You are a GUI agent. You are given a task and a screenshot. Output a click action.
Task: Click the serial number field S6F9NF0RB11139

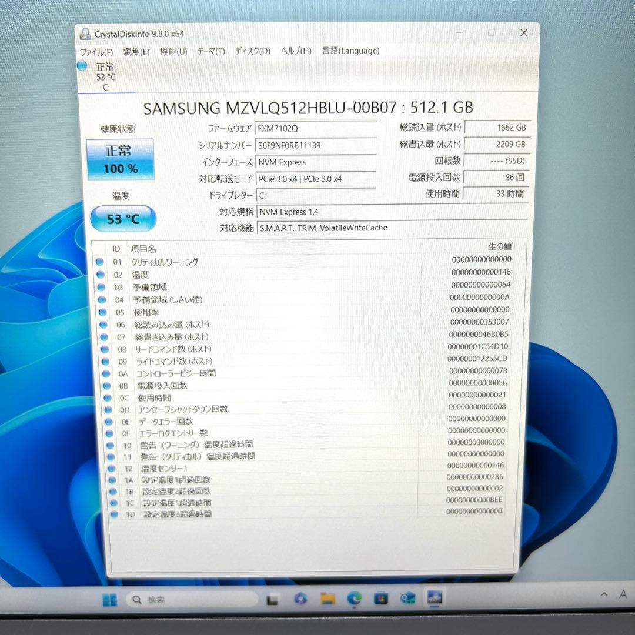click(316, 145)
